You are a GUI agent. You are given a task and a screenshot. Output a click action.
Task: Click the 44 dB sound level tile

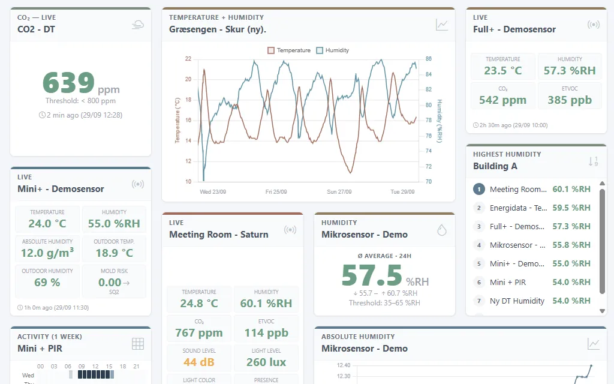click(x=199, y=358)
